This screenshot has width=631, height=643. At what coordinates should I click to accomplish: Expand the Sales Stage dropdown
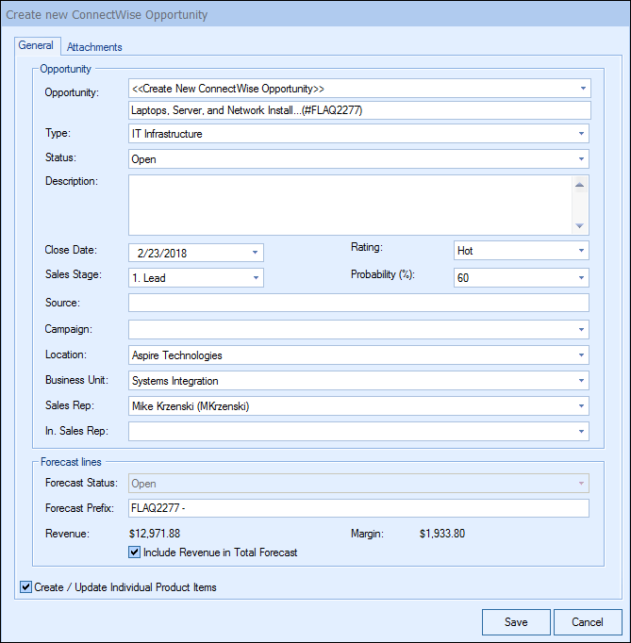point(255,278)
